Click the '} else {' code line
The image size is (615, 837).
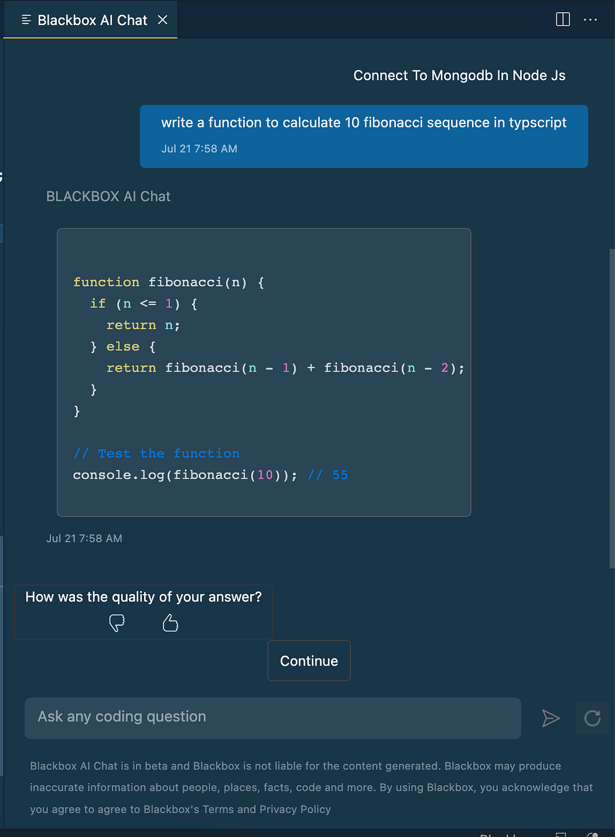click(x=123, y=347)
